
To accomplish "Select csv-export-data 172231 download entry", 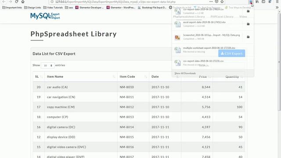I will pyautogui.click(x=213, y=63).
